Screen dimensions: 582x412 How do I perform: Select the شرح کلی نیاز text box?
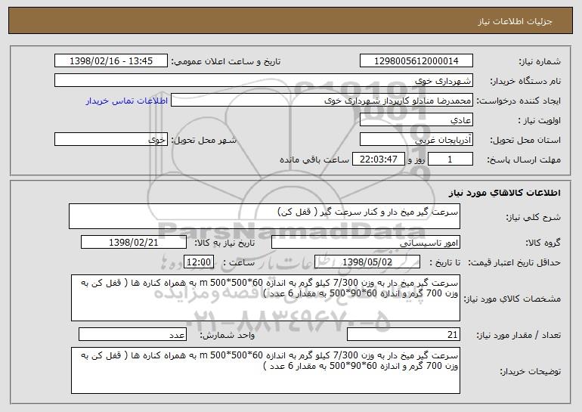click(x=265, y=216)
